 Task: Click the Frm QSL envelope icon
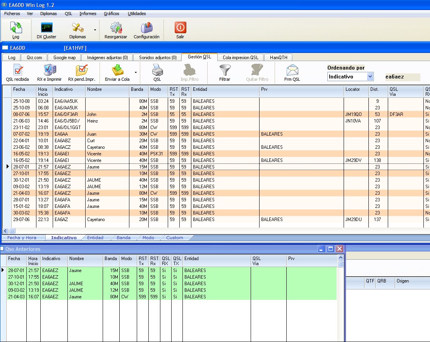[x=292, y=72]
